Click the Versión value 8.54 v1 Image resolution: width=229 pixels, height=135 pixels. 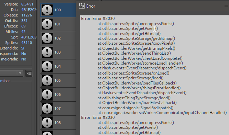[27, 4]
